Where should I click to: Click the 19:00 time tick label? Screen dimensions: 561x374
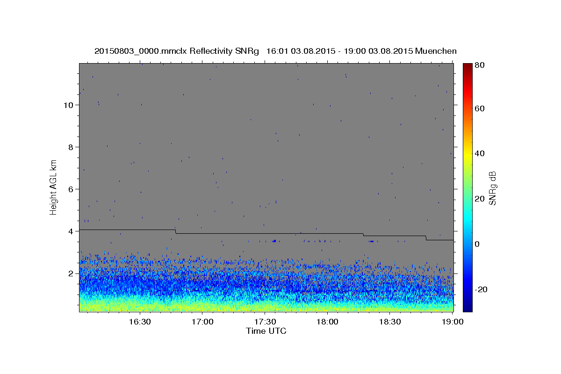[x=453, y=322]
